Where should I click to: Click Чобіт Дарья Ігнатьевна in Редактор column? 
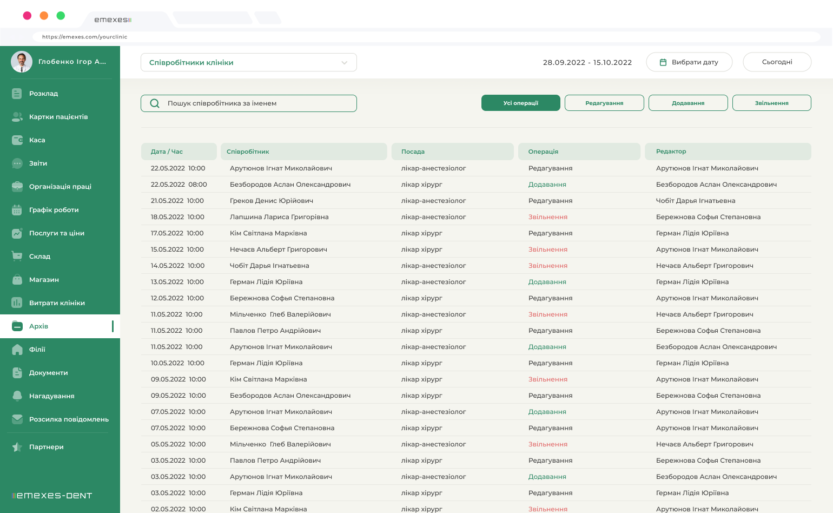pos(696,201)
